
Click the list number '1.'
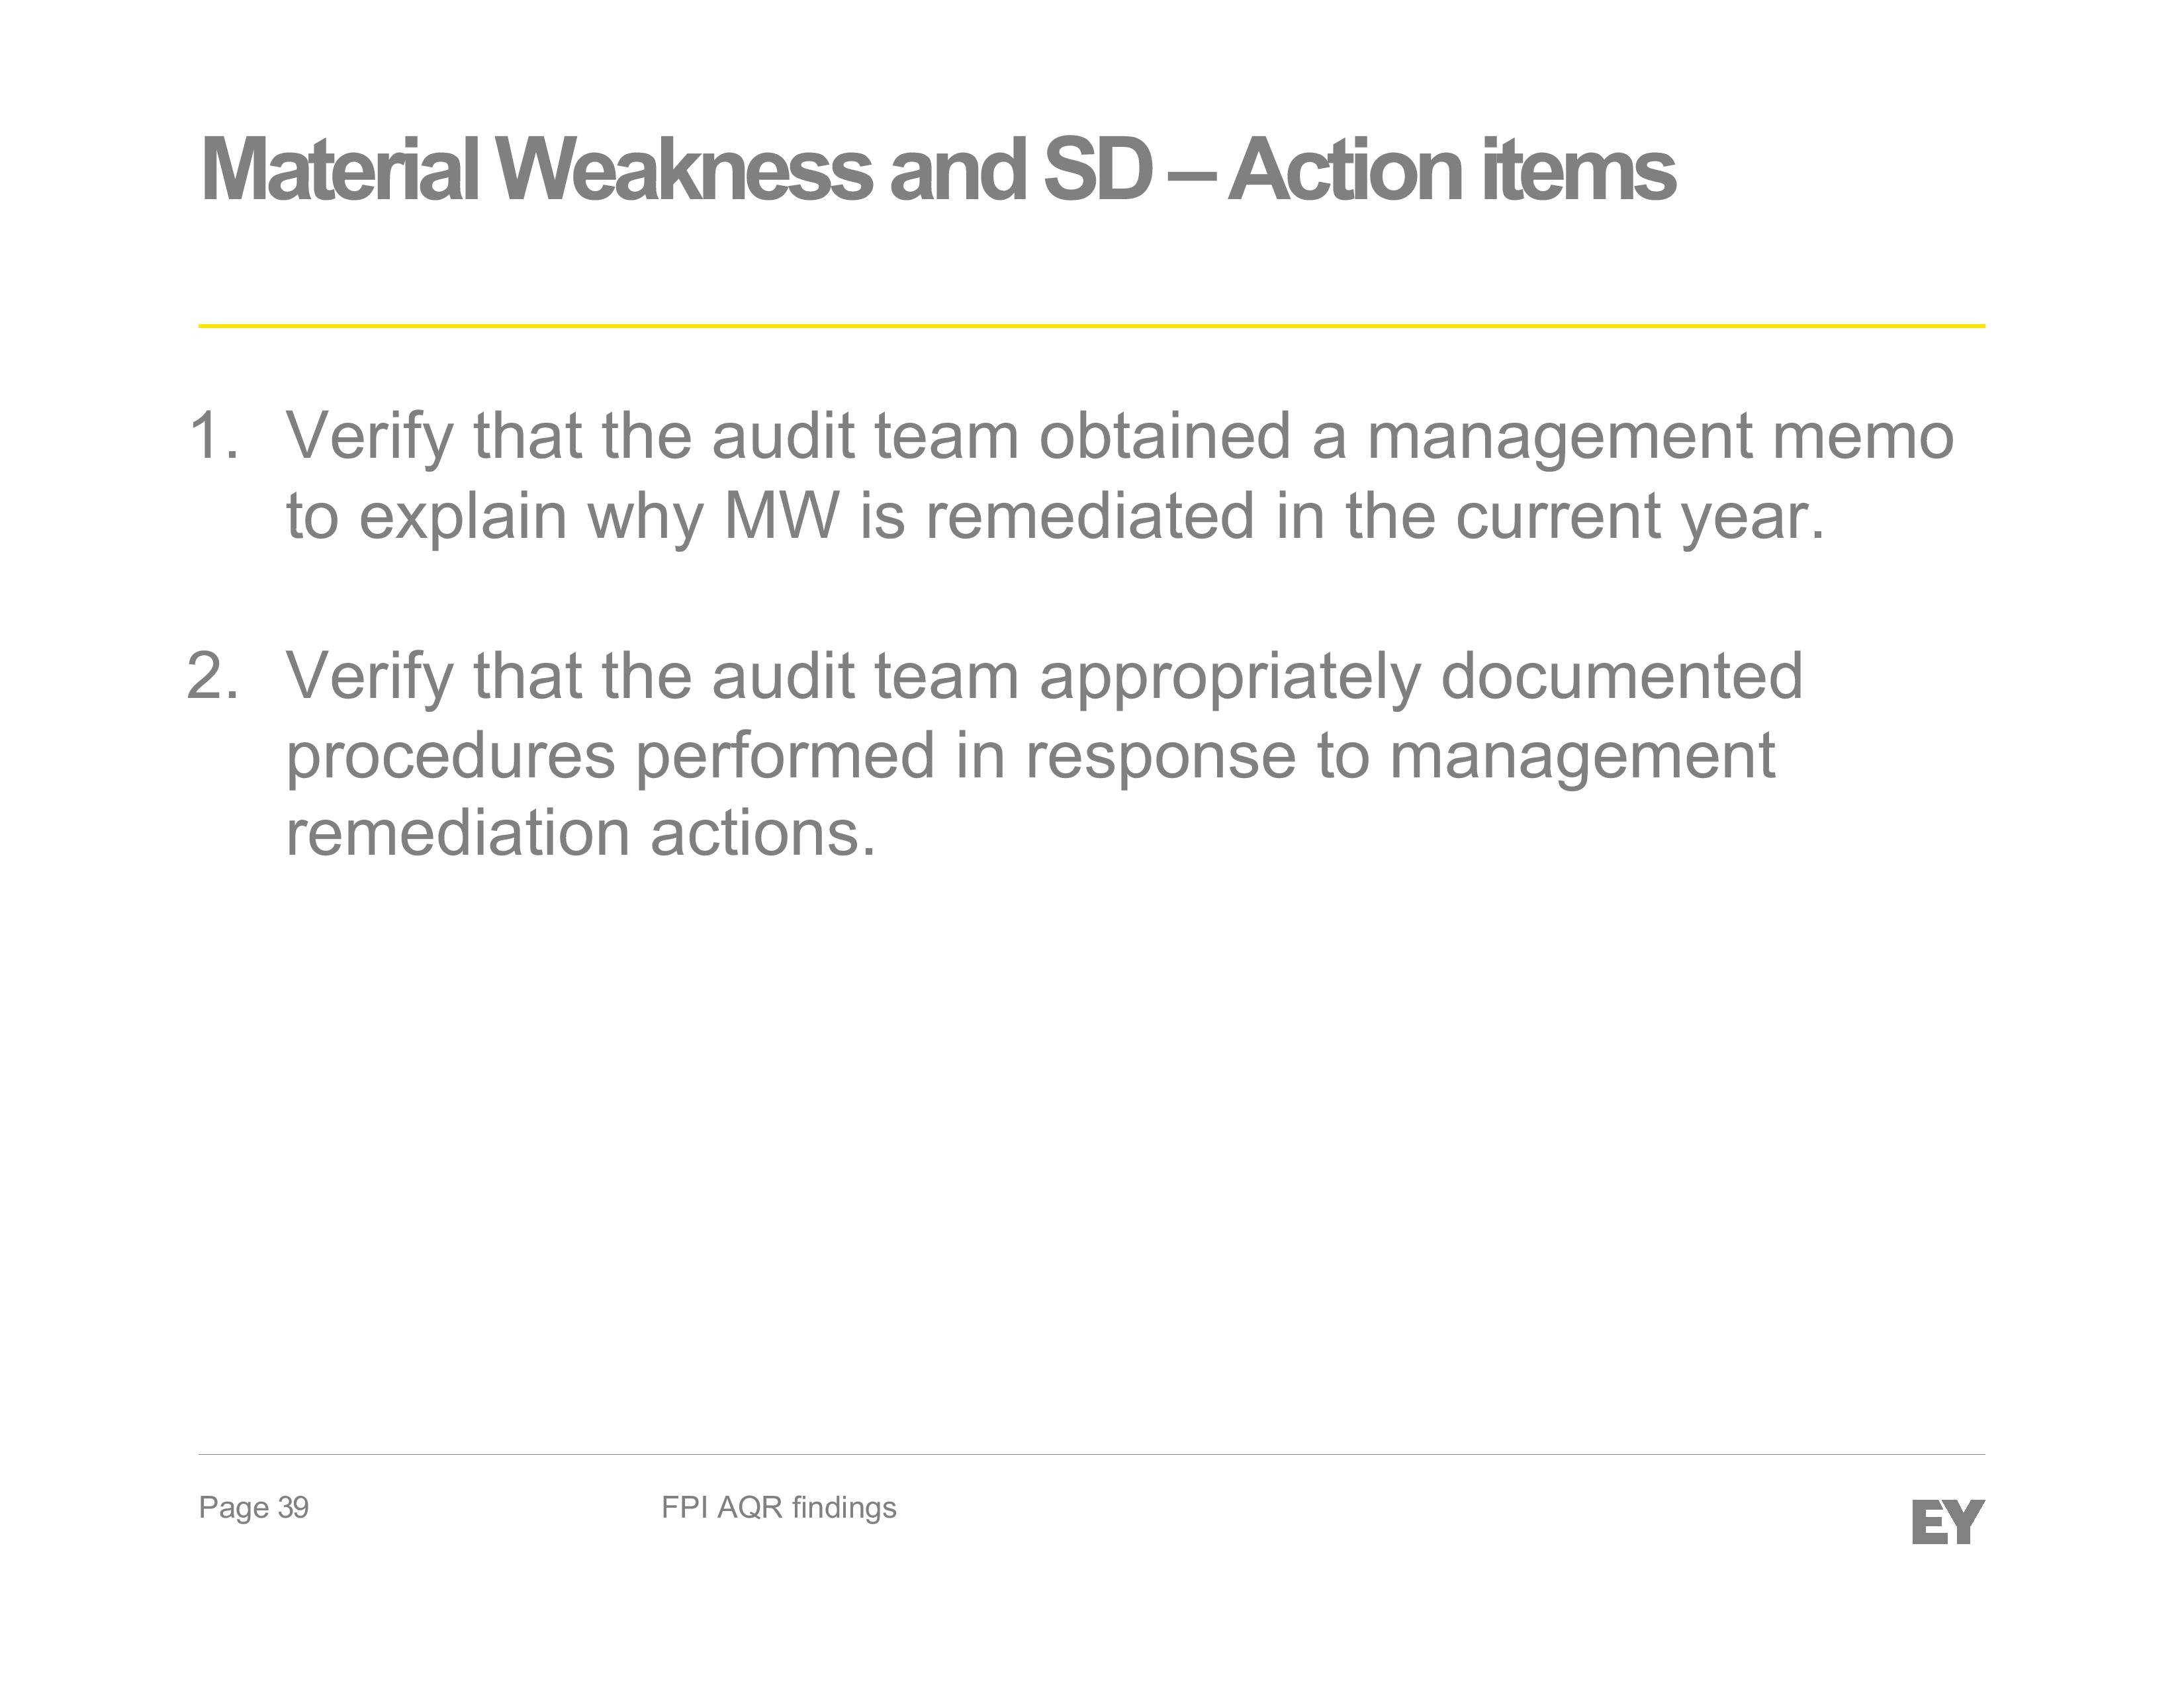pos(214,437)
